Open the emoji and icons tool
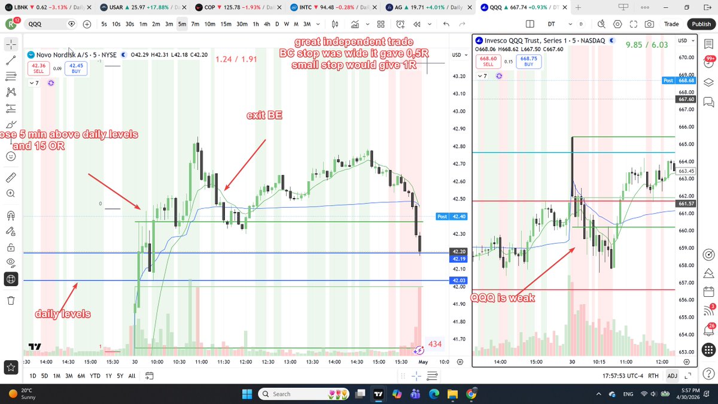The width and height of the screenshot is (718, 404). 11,156
